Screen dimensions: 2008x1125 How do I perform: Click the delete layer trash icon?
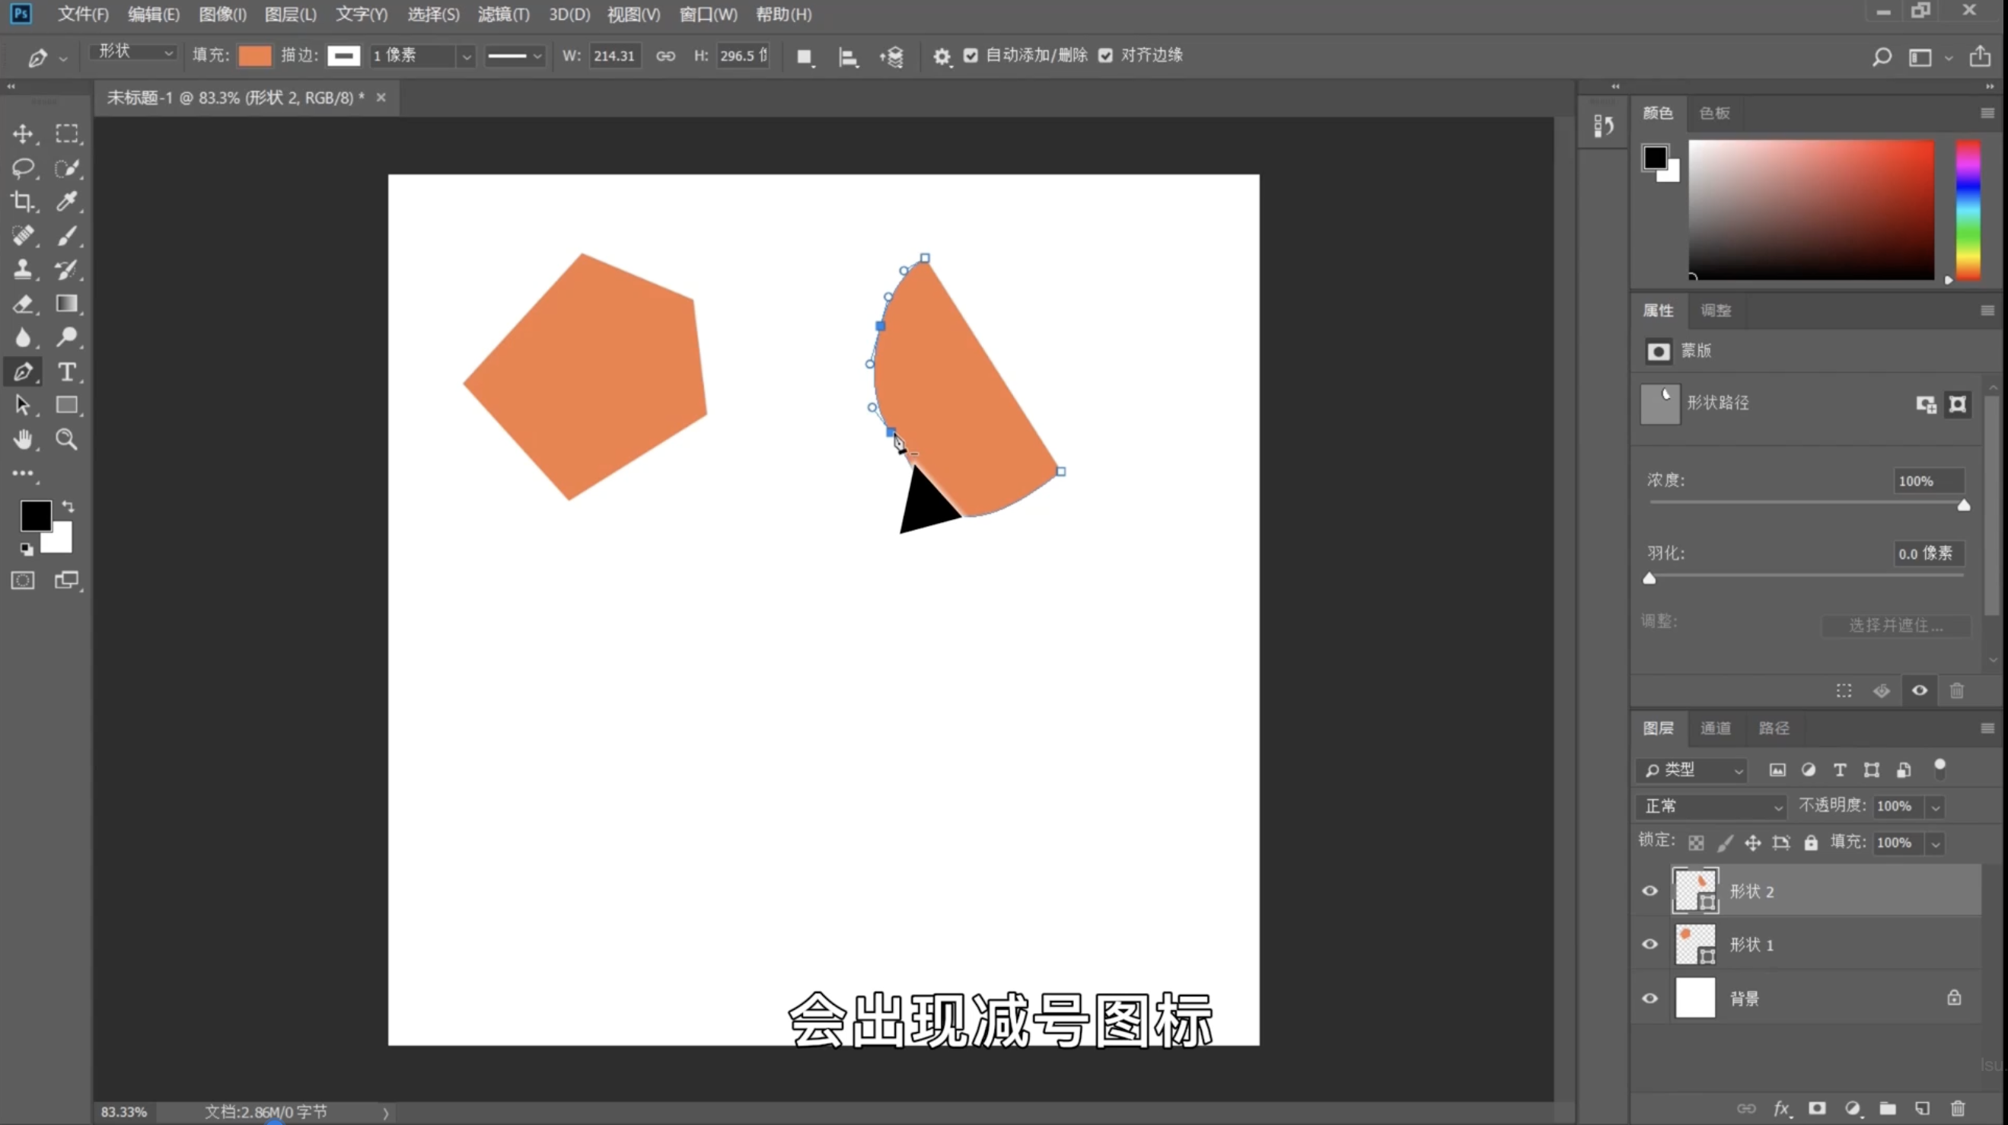tap(1957, 1107)
